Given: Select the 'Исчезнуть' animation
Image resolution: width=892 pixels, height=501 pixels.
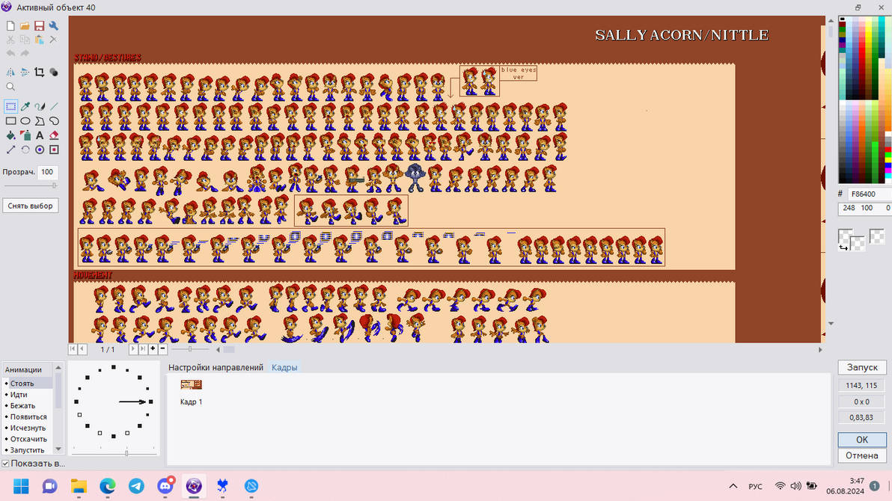Looking at the screenshot, I should (28, 428).
